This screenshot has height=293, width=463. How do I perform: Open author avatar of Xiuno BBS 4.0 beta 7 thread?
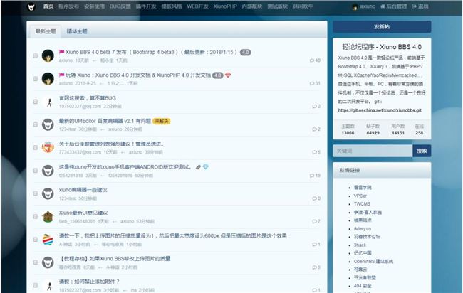pos(48,55)
